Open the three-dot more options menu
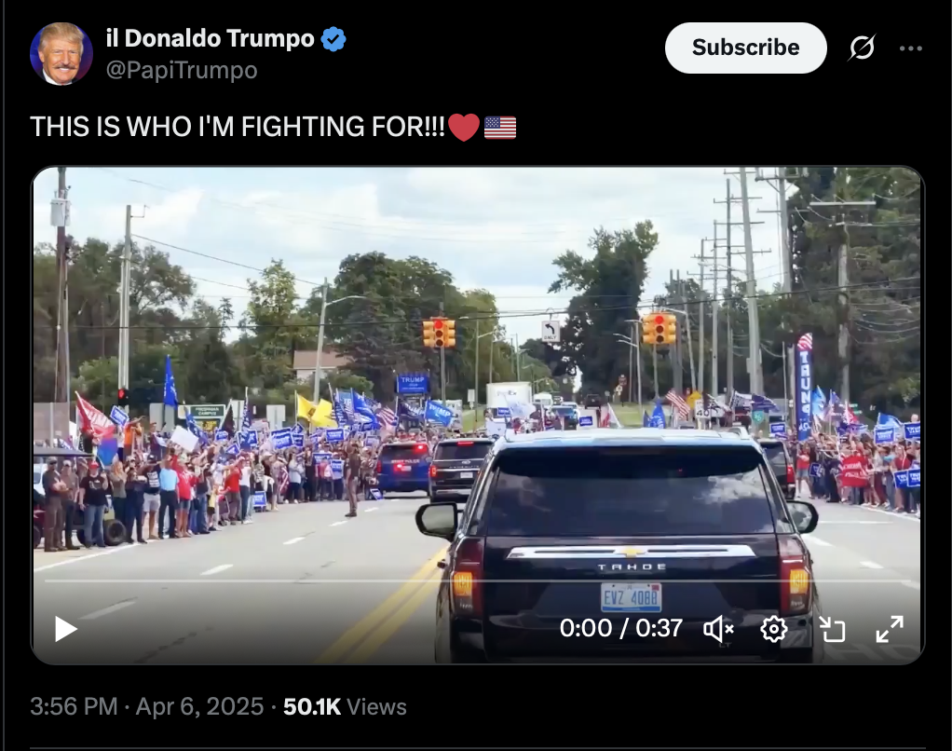Image resolution: width=952 pixels, height=751 pixels. 911,48
